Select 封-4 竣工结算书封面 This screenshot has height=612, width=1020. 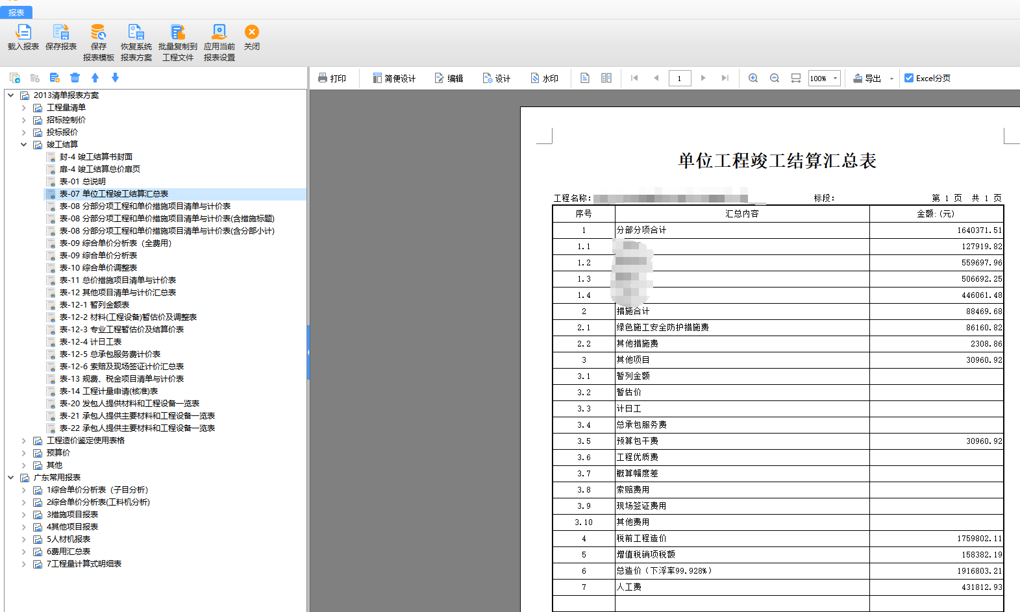pyautogui.click(x=96, y=156)
